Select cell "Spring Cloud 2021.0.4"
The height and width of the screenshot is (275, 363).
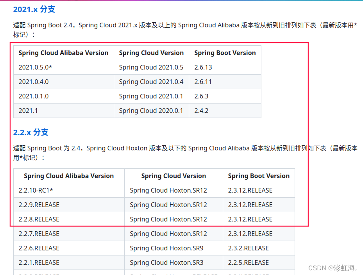coord(151,82)
